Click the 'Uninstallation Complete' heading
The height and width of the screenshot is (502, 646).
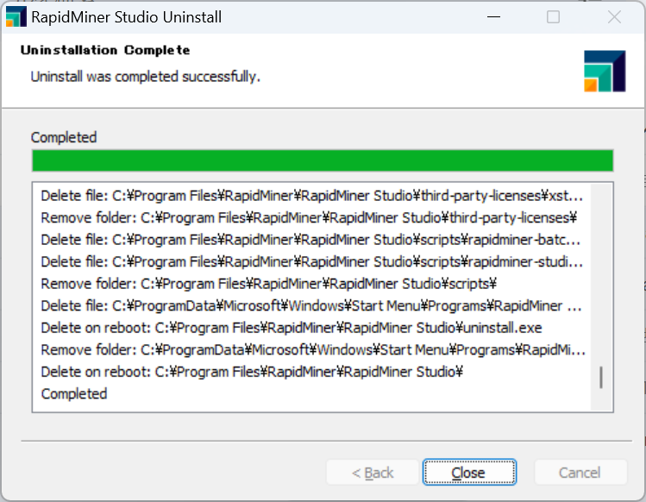(x=105, y=50)
